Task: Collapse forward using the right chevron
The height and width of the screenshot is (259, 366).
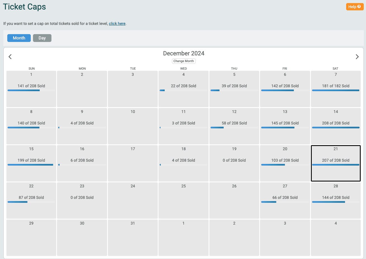Action: [357, 56]
